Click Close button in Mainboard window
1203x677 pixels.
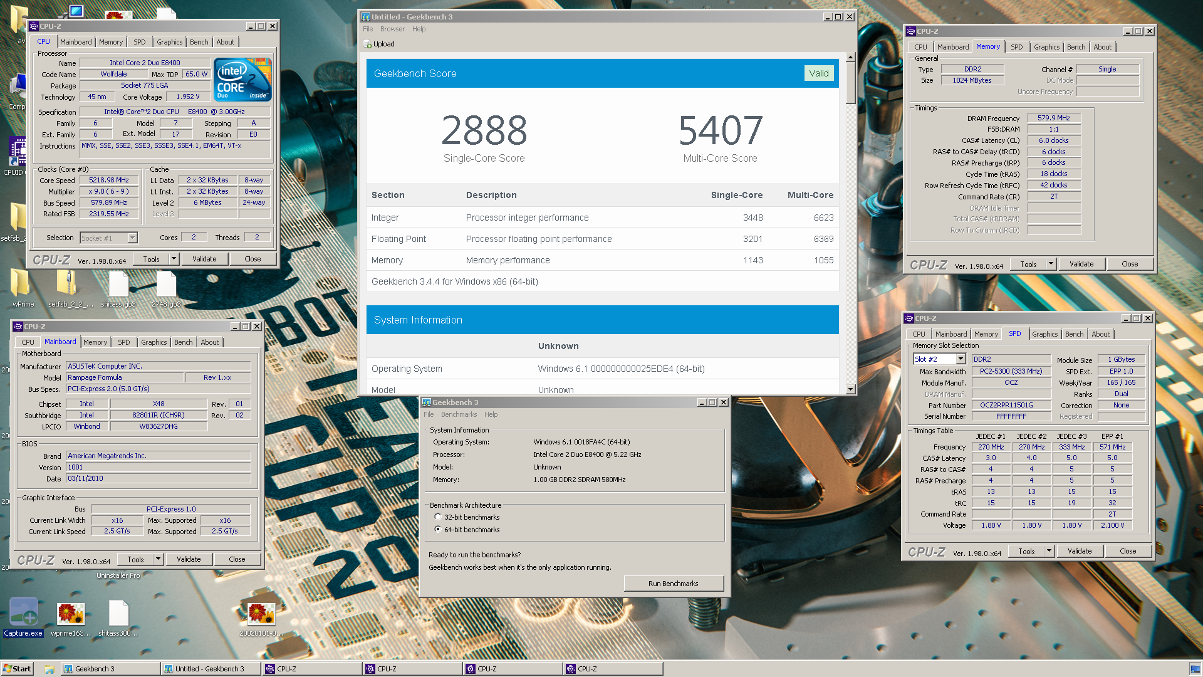tap(237, 559)
